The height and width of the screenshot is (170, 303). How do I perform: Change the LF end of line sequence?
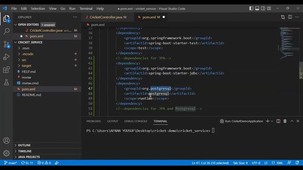(x=266, y=163)
